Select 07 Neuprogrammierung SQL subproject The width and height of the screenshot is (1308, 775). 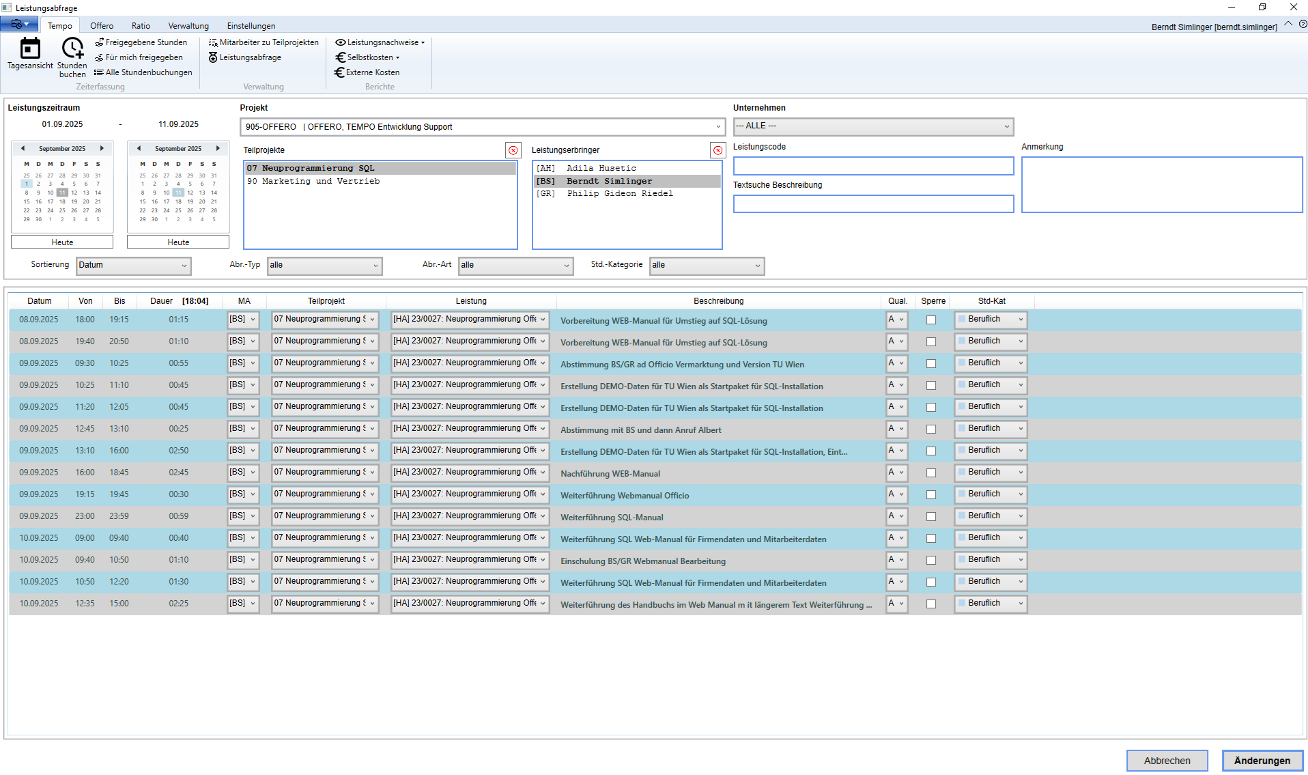click(x=380, y=168)
